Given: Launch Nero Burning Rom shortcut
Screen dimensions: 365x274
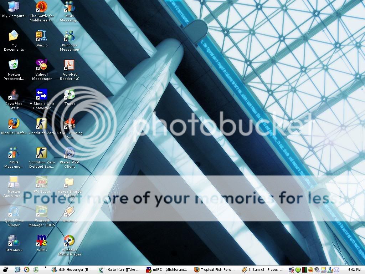Looking at the screenshot, I should click(x=69, y=124).
